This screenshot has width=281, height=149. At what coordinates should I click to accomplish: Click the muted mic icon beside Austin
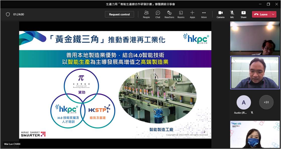point(252,113)
